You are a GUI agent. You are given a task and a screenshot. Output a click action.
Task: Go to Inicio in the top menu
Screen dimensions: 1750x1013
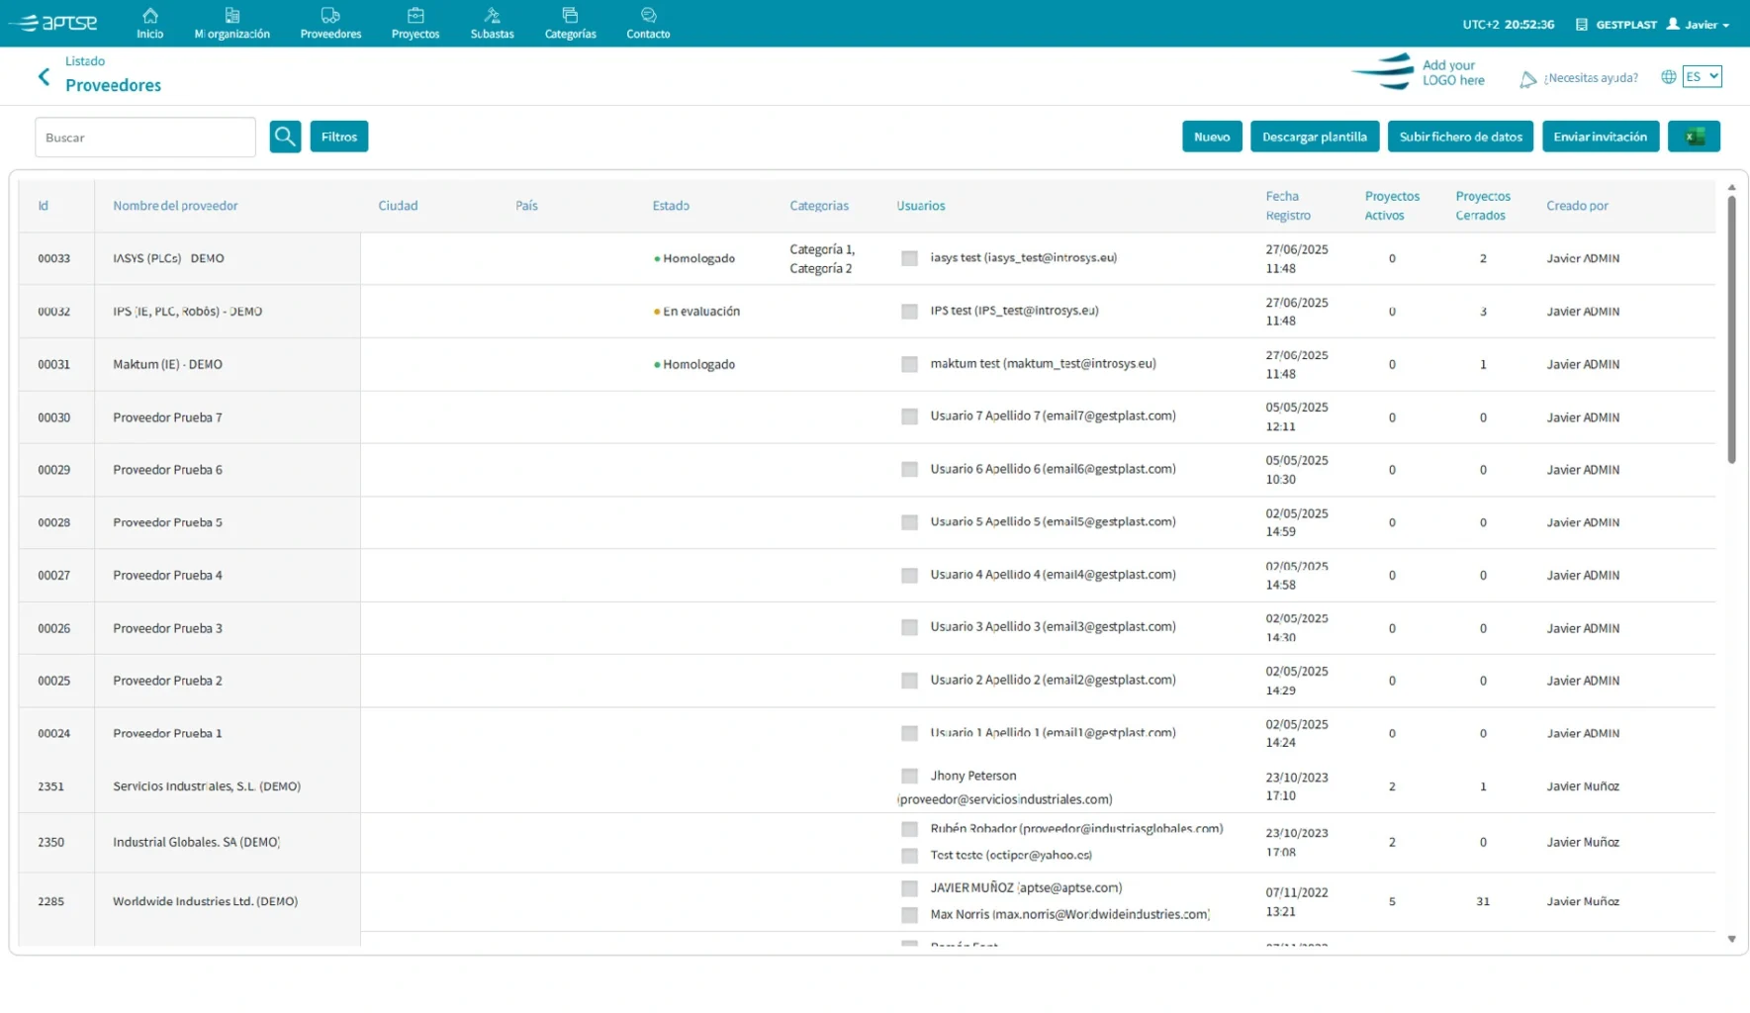click(x=149, y=17)
